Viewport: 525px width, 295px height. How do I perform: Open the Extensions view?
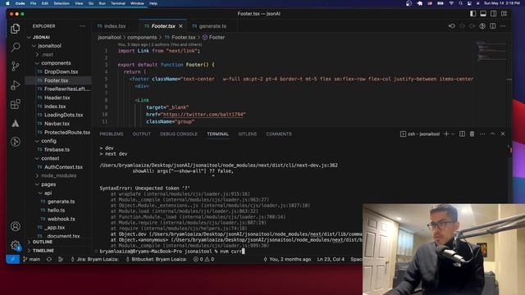(x=15, y=104)
